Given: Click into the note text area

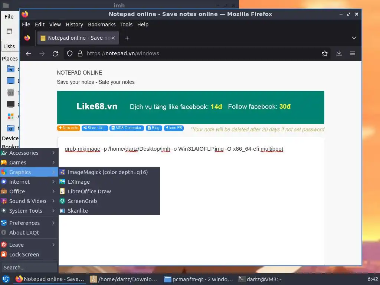Looking at the screenshot, I should [x=190, y=201].
